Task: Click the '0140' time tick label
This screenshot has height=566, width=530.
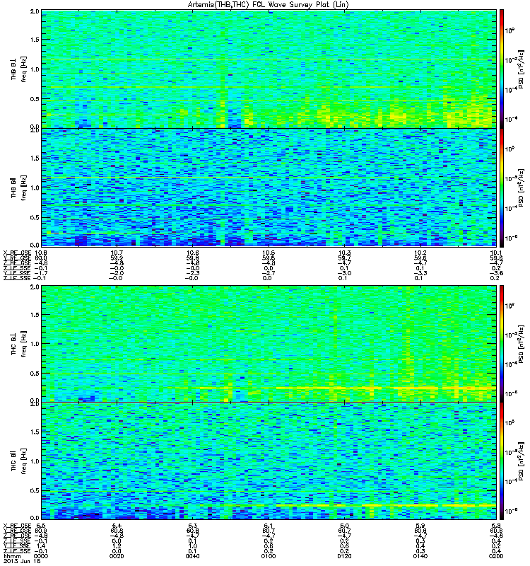Action: [420, 556]
